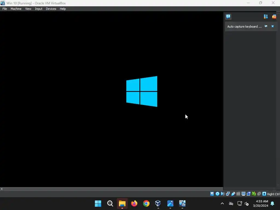Click the optical disk status icon
The height and width of the screenshot is (210, 280).
point(217,194)
